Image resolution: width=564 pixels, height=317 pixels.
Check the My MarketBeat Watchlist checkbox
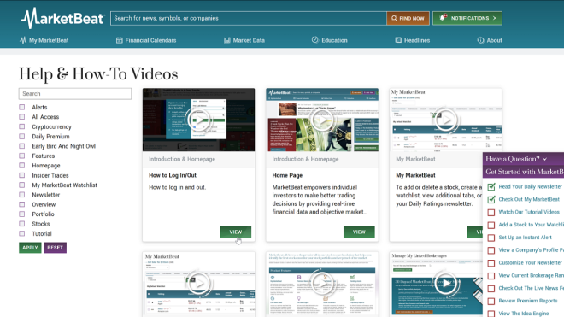click(x=22, y=185)
